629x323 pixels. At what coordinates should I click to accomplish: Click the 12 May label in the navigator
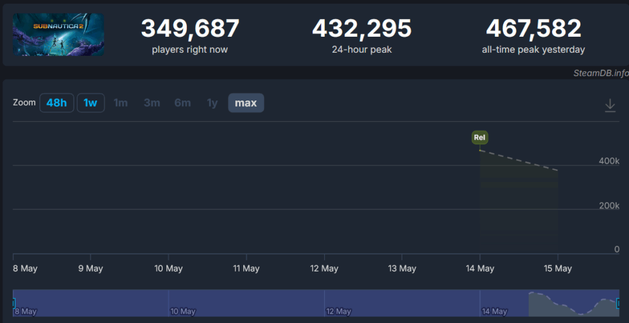pos(338,311)
